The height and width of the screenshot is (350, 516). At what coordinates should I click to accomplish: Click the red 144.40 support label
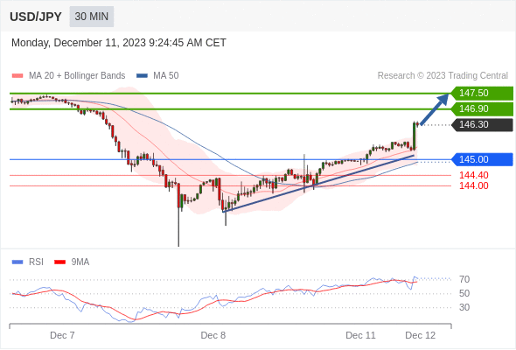coord(474,175)
